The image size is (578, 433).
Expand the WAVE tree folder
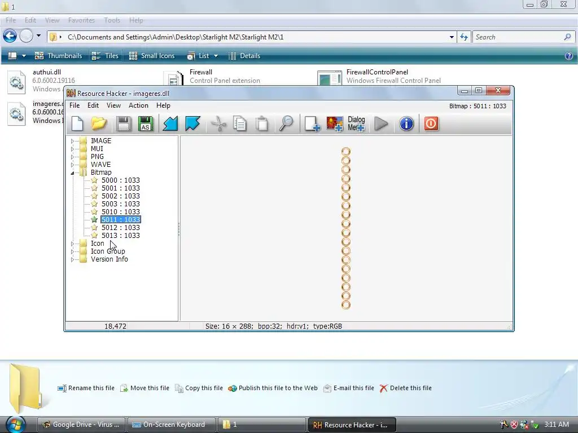coord(72,165)
